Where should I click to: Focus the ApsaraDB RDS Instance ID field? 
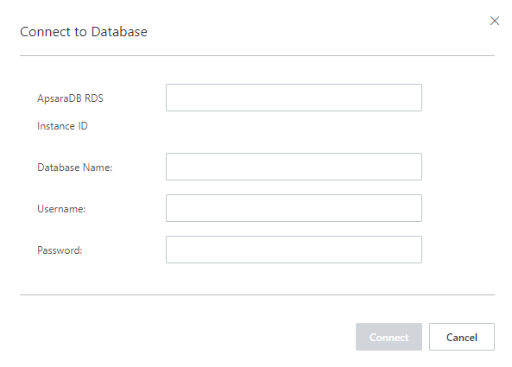click(x=294, y=98)
